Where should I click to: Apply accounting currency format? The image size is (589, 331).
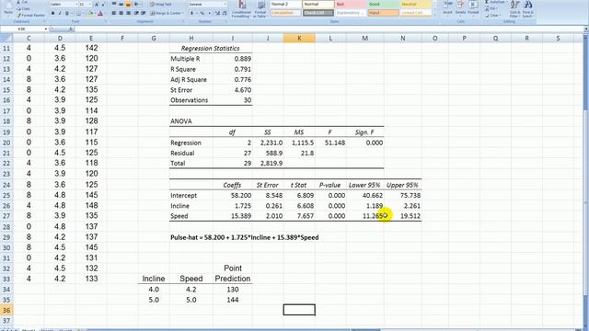[192, 13]
